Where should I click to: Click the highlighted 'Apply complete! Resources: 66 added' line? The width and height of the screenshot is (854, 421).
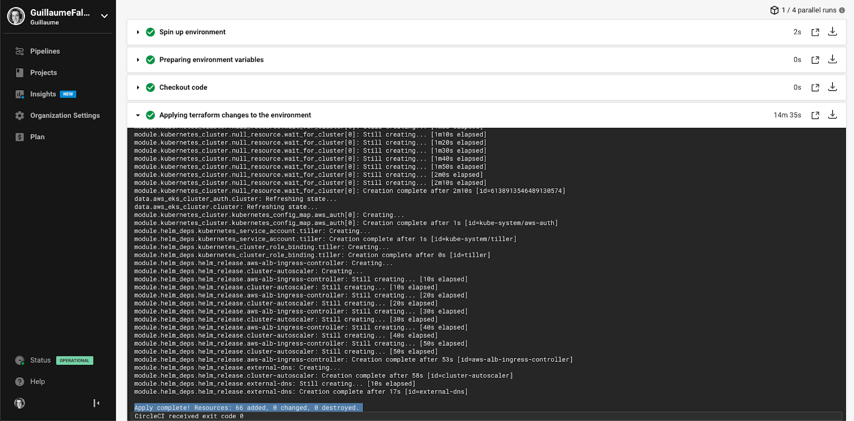click(248, 408)
